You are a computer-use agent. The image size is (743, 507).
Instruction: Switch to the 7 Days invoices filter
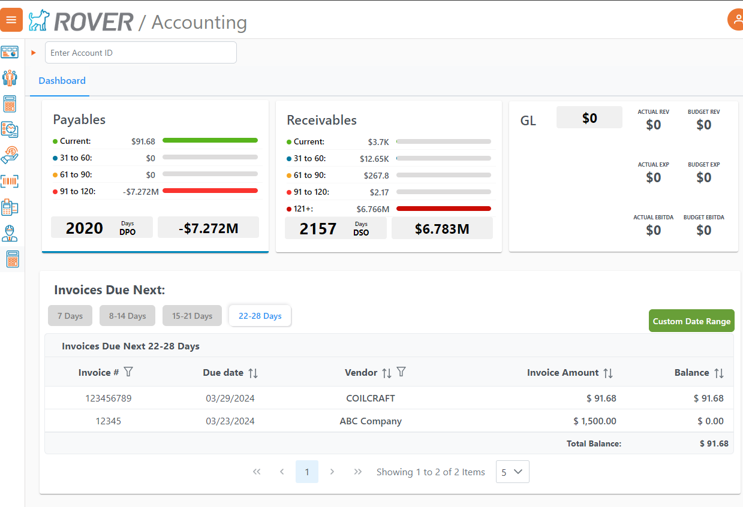point(70,315)
